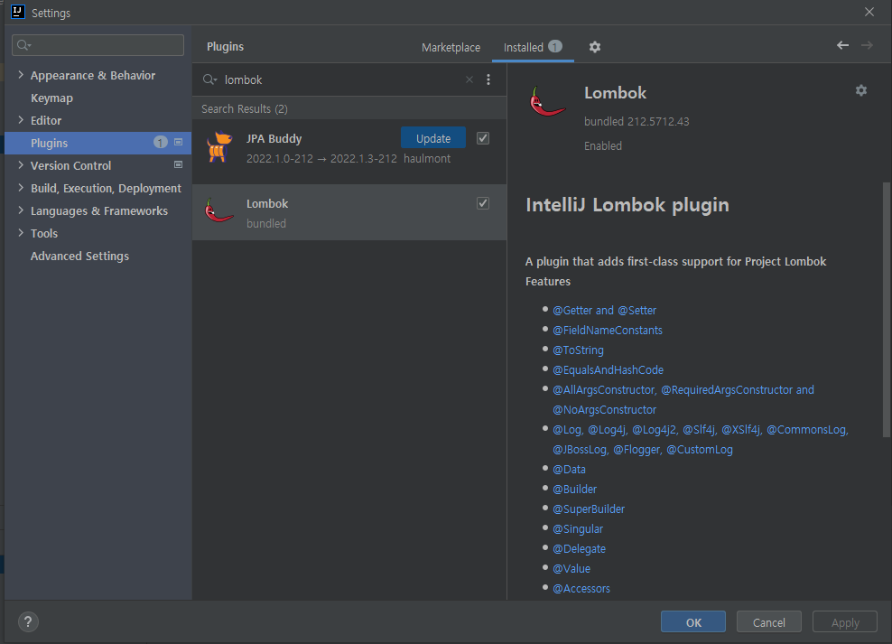Select the Lombok plugin row

coord(349,212)
